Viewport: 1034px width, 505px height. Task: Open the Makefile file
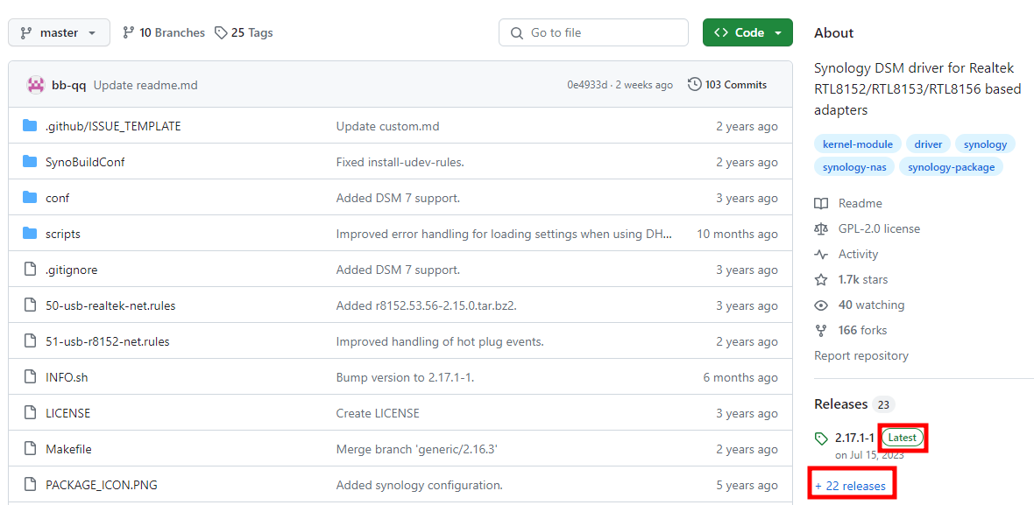pos(68,450)
